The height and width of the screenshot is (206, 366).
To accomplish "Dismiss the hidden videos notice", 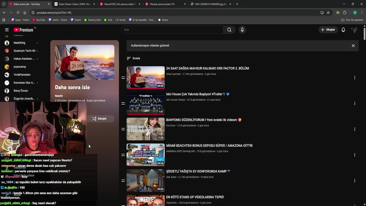I will (353, 46).
